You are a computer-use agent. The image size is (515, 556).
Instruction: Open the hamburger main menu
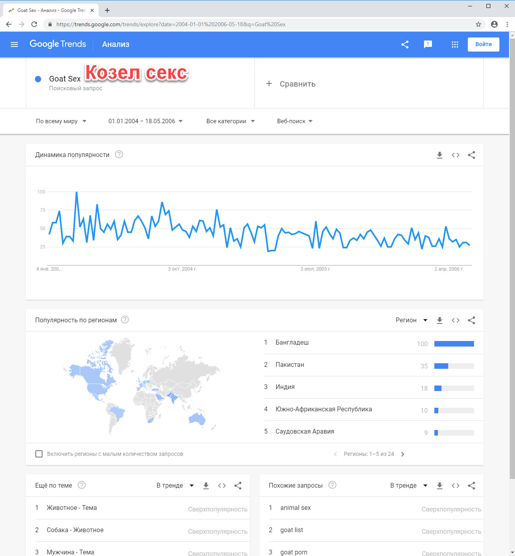click(14, 45)
